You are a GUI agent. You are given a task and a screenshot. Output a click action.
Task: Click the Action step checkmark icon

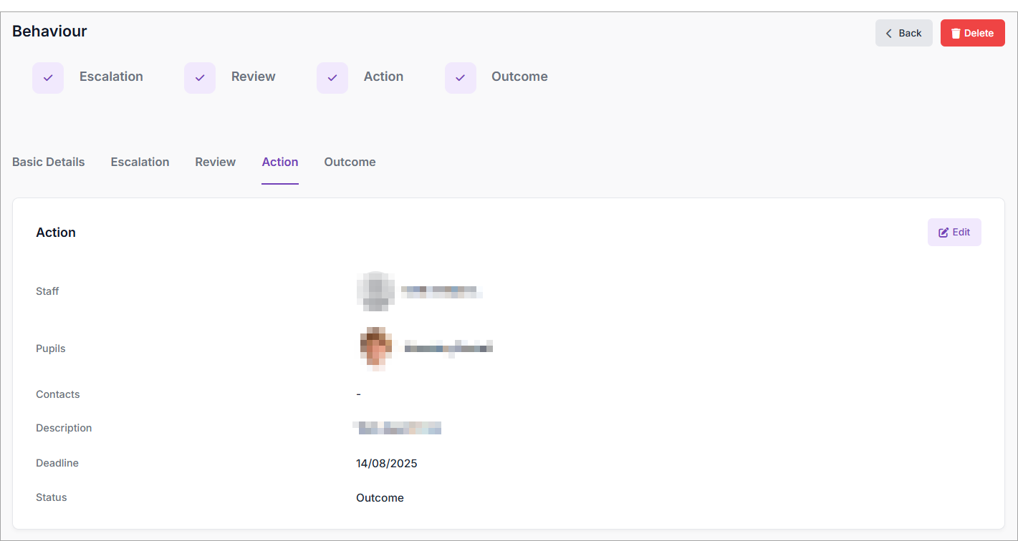[332, 78]
